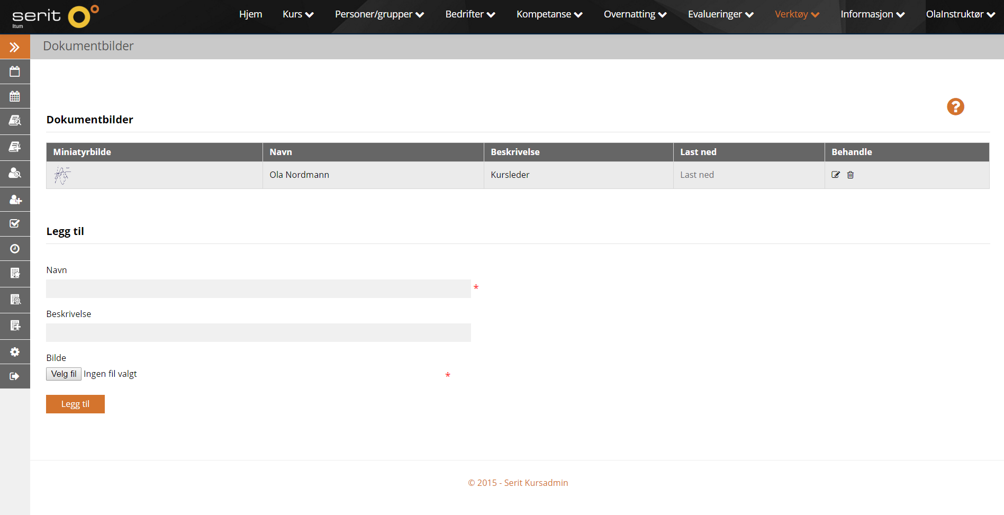Focus the Beskrivelse input field
The width and height of the screenshot is (1004, 515).
tap(258, 332)
